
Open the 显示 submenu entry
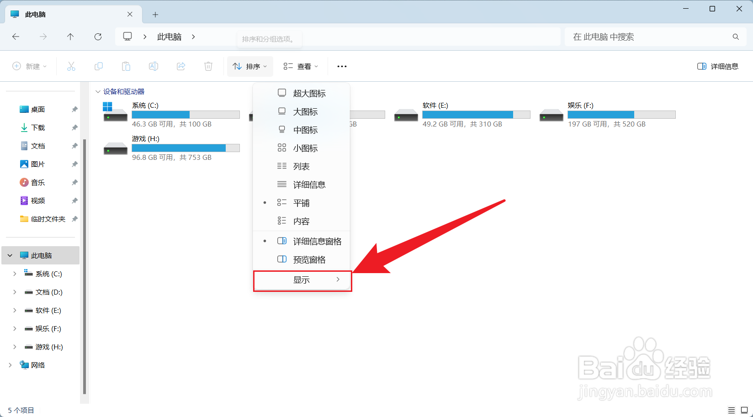coord(302,280)
